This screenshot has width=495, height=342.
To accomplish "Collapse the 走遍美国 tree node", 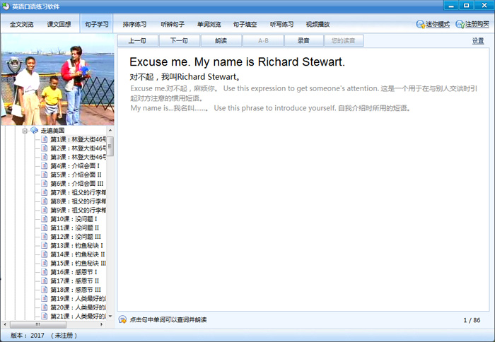I will pos(25,131).
